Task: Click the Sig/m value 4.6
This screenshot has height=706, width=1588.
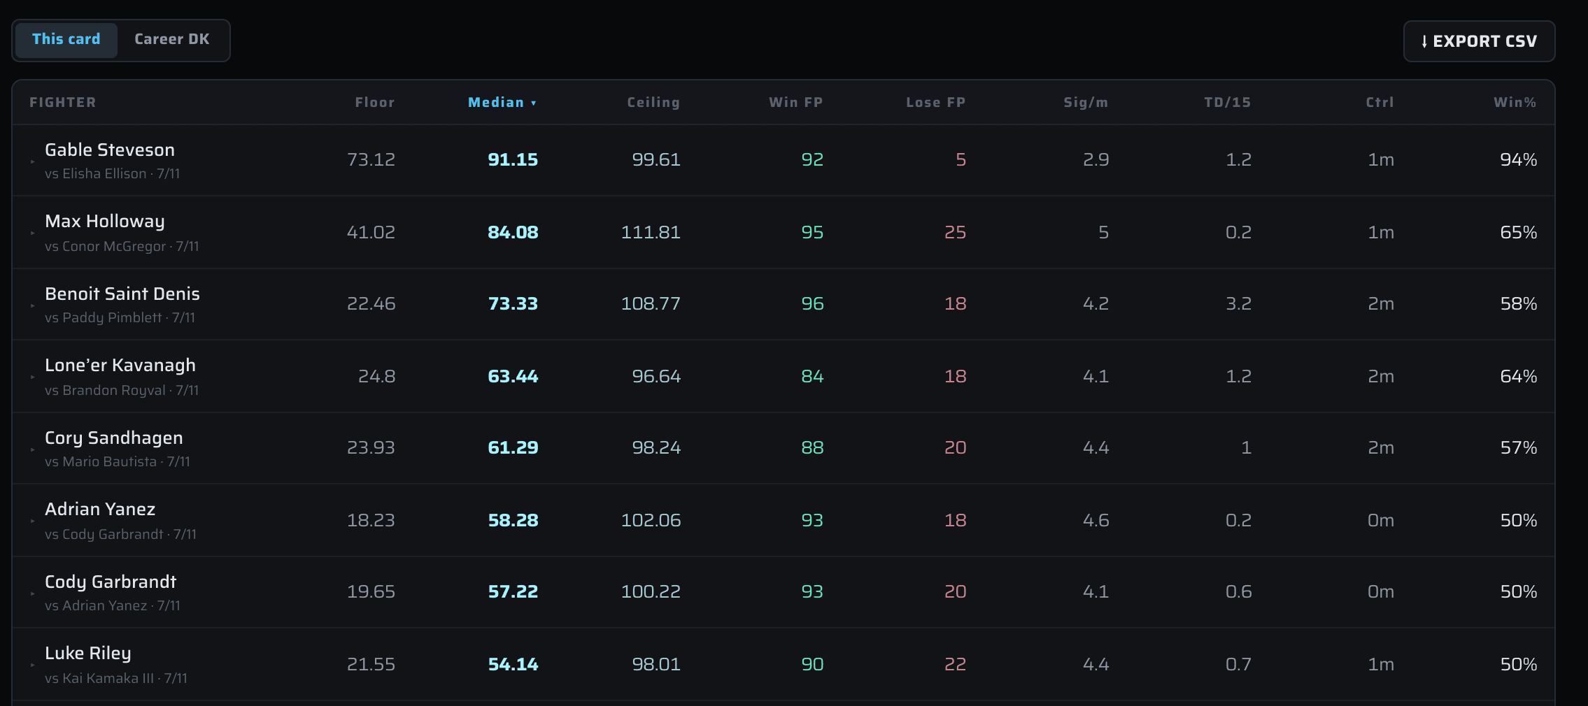Action: pyautogui.click(x=1096, y=520)
